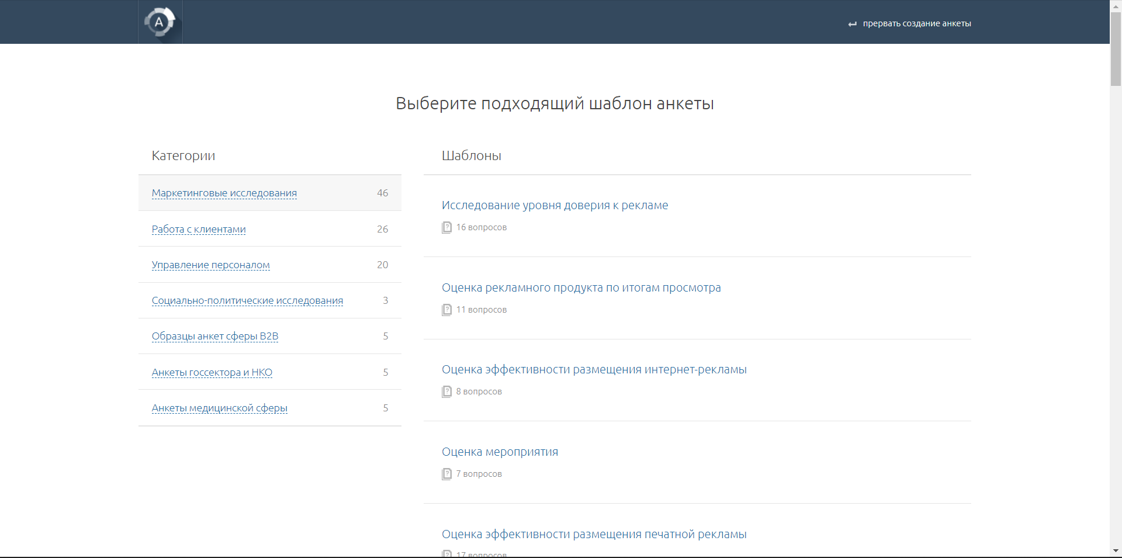Click the text 11 вопросов
The height and width of the screenshot is (558, 1122).
(482, 310)
